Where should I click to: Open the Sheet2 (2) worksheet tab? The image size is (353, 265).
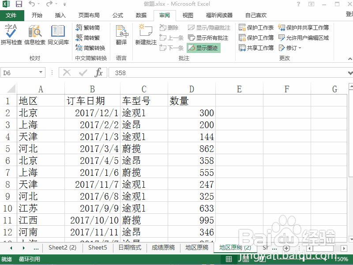pyautogui.click(x=62, y=248)
